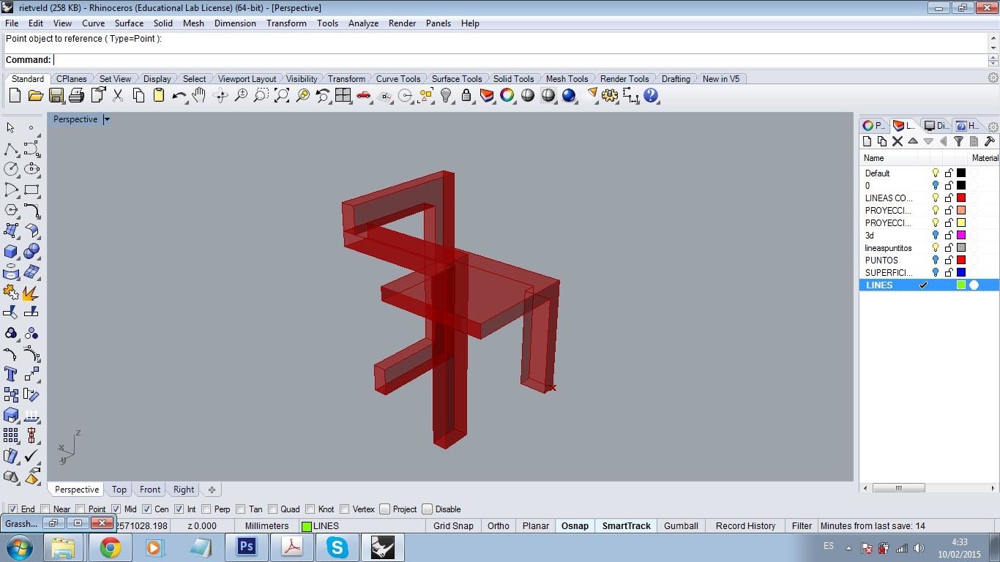
Task: Toggle visibility bulb of PUNTOS layer
Action: point(936,260)
